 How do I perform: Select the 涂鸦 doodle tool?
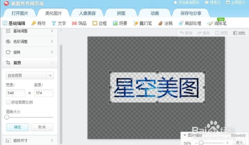(165, 23)
